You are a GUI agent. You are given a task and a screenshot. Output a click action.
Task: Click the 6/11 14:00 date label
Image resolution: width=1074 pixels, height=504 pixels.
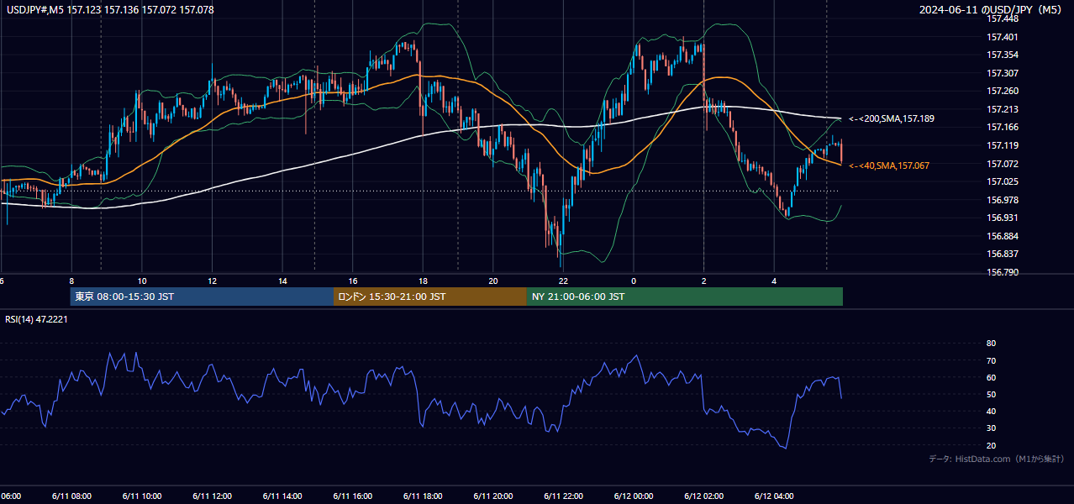click(x=282, y=496)
